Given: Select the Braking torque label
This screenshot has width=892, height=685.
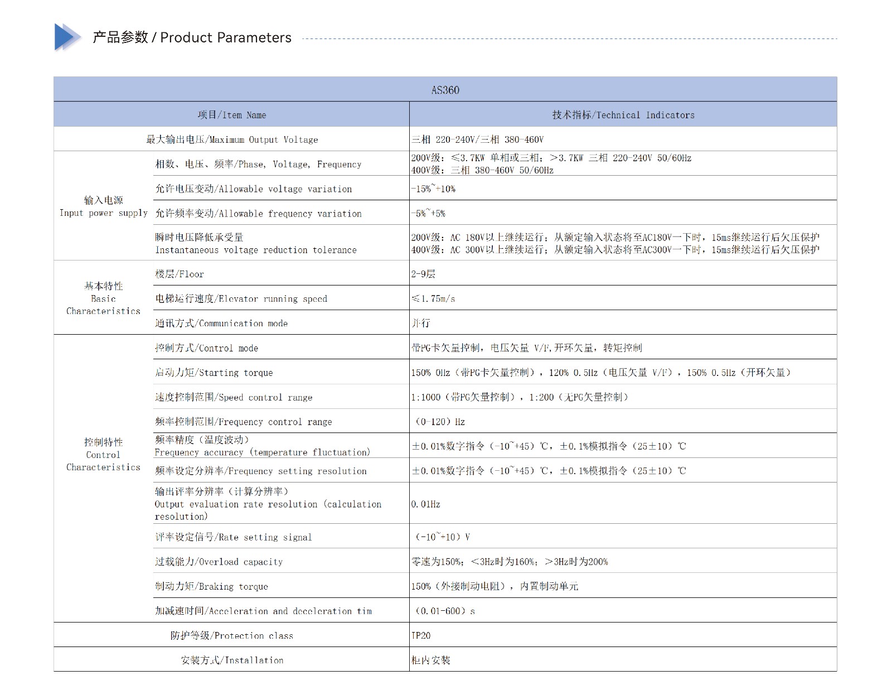Looking at the screenshot, I should tap(211, 586).
